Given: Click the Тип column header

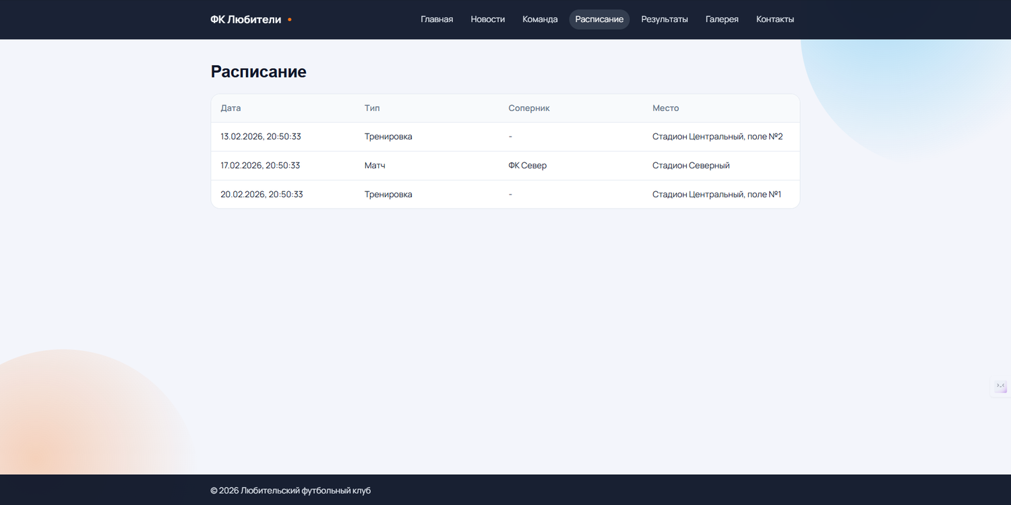Looking at the screenshot, I should pos(372,108).
